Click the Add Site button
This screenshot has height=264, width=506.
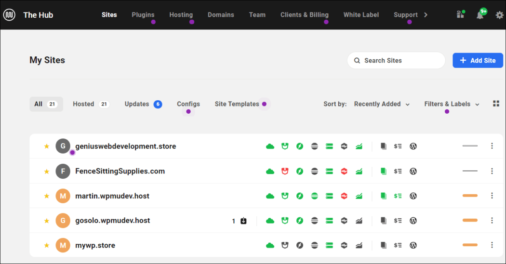(478, 60)
